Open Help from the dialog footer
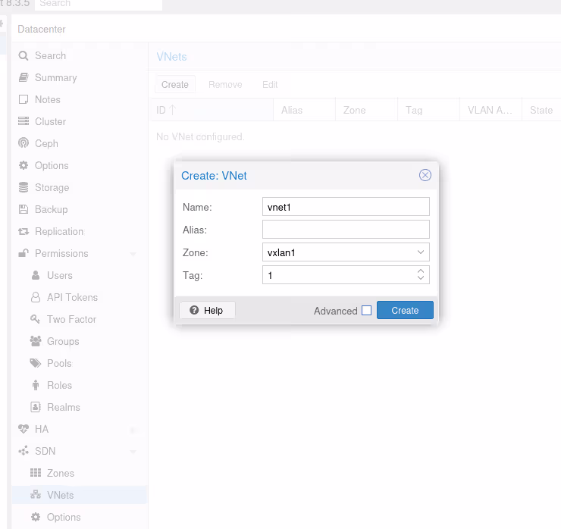This screenshot has height=529, width=561. (x=207, y=310)
